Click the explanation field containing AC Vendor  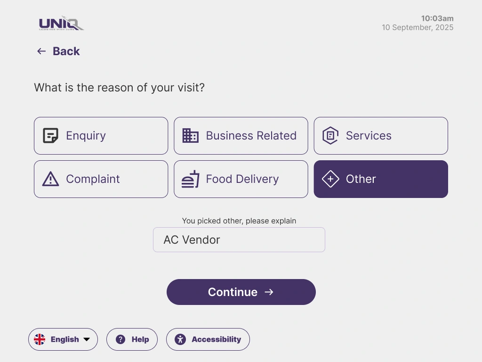[x=239, y=239]
